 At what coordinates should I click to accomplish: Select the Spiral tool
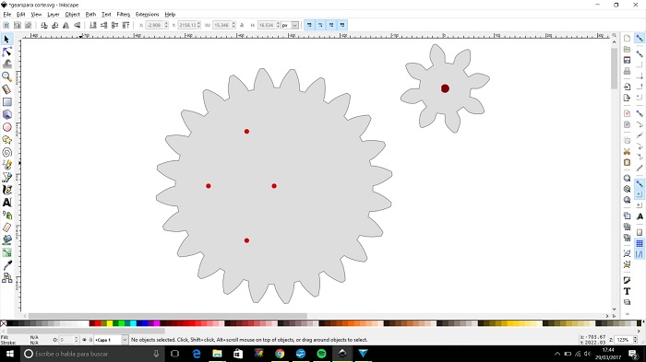(6, 152)
